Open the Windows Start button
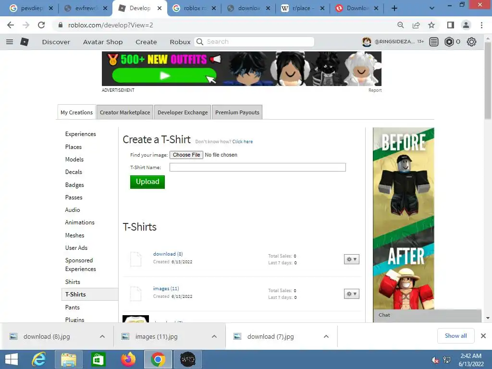Viewport: 492px width, 369px height. tap(12, 359)
